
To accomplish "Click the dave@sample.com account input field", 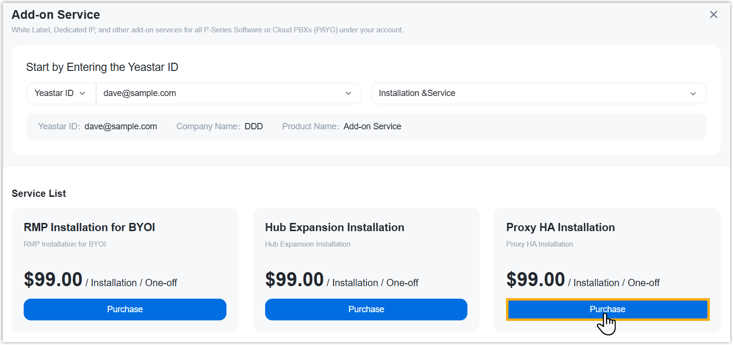I will [x=217, y=93].
